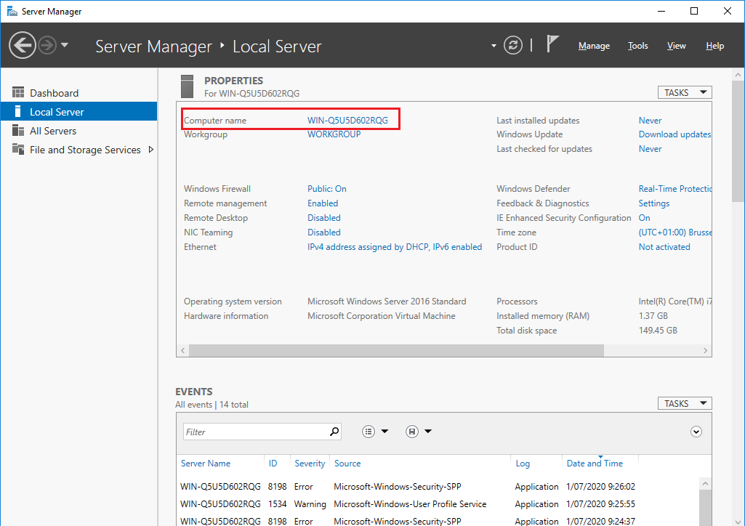The image size is (745, 526).
Task: Sort events by Source column
Action: coord(347,464)
